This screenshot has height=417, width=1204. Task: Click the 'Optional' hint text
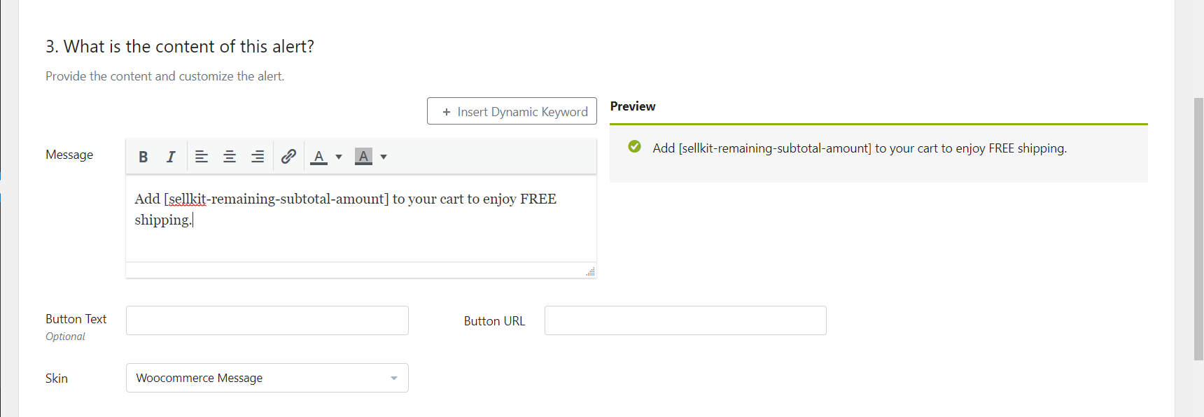click(x=65, y=337)
